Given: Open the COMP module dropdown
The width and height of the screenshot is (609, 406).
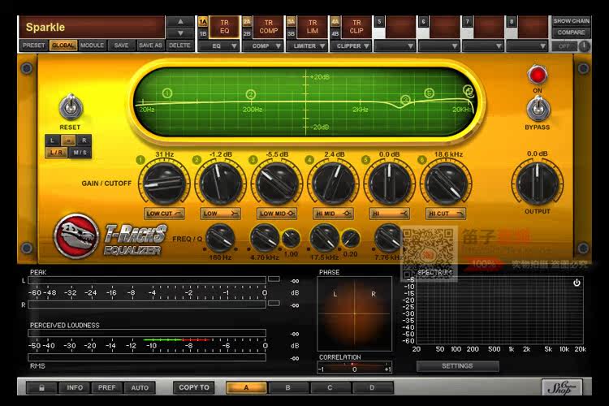Looking at the screenshot, I should click(x=262, y=46).
